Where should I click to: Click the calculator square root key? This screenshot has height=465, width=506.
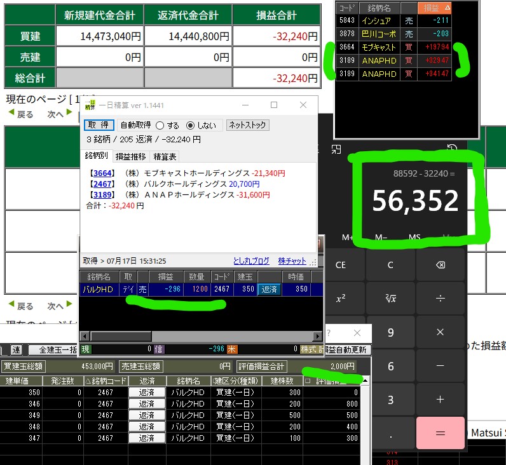click(x=390, y=299)
